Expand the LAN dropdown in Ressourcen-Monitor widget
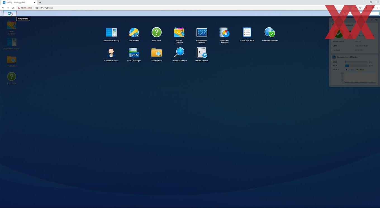This screenshot has height=208, width=380. pos(336,69)
